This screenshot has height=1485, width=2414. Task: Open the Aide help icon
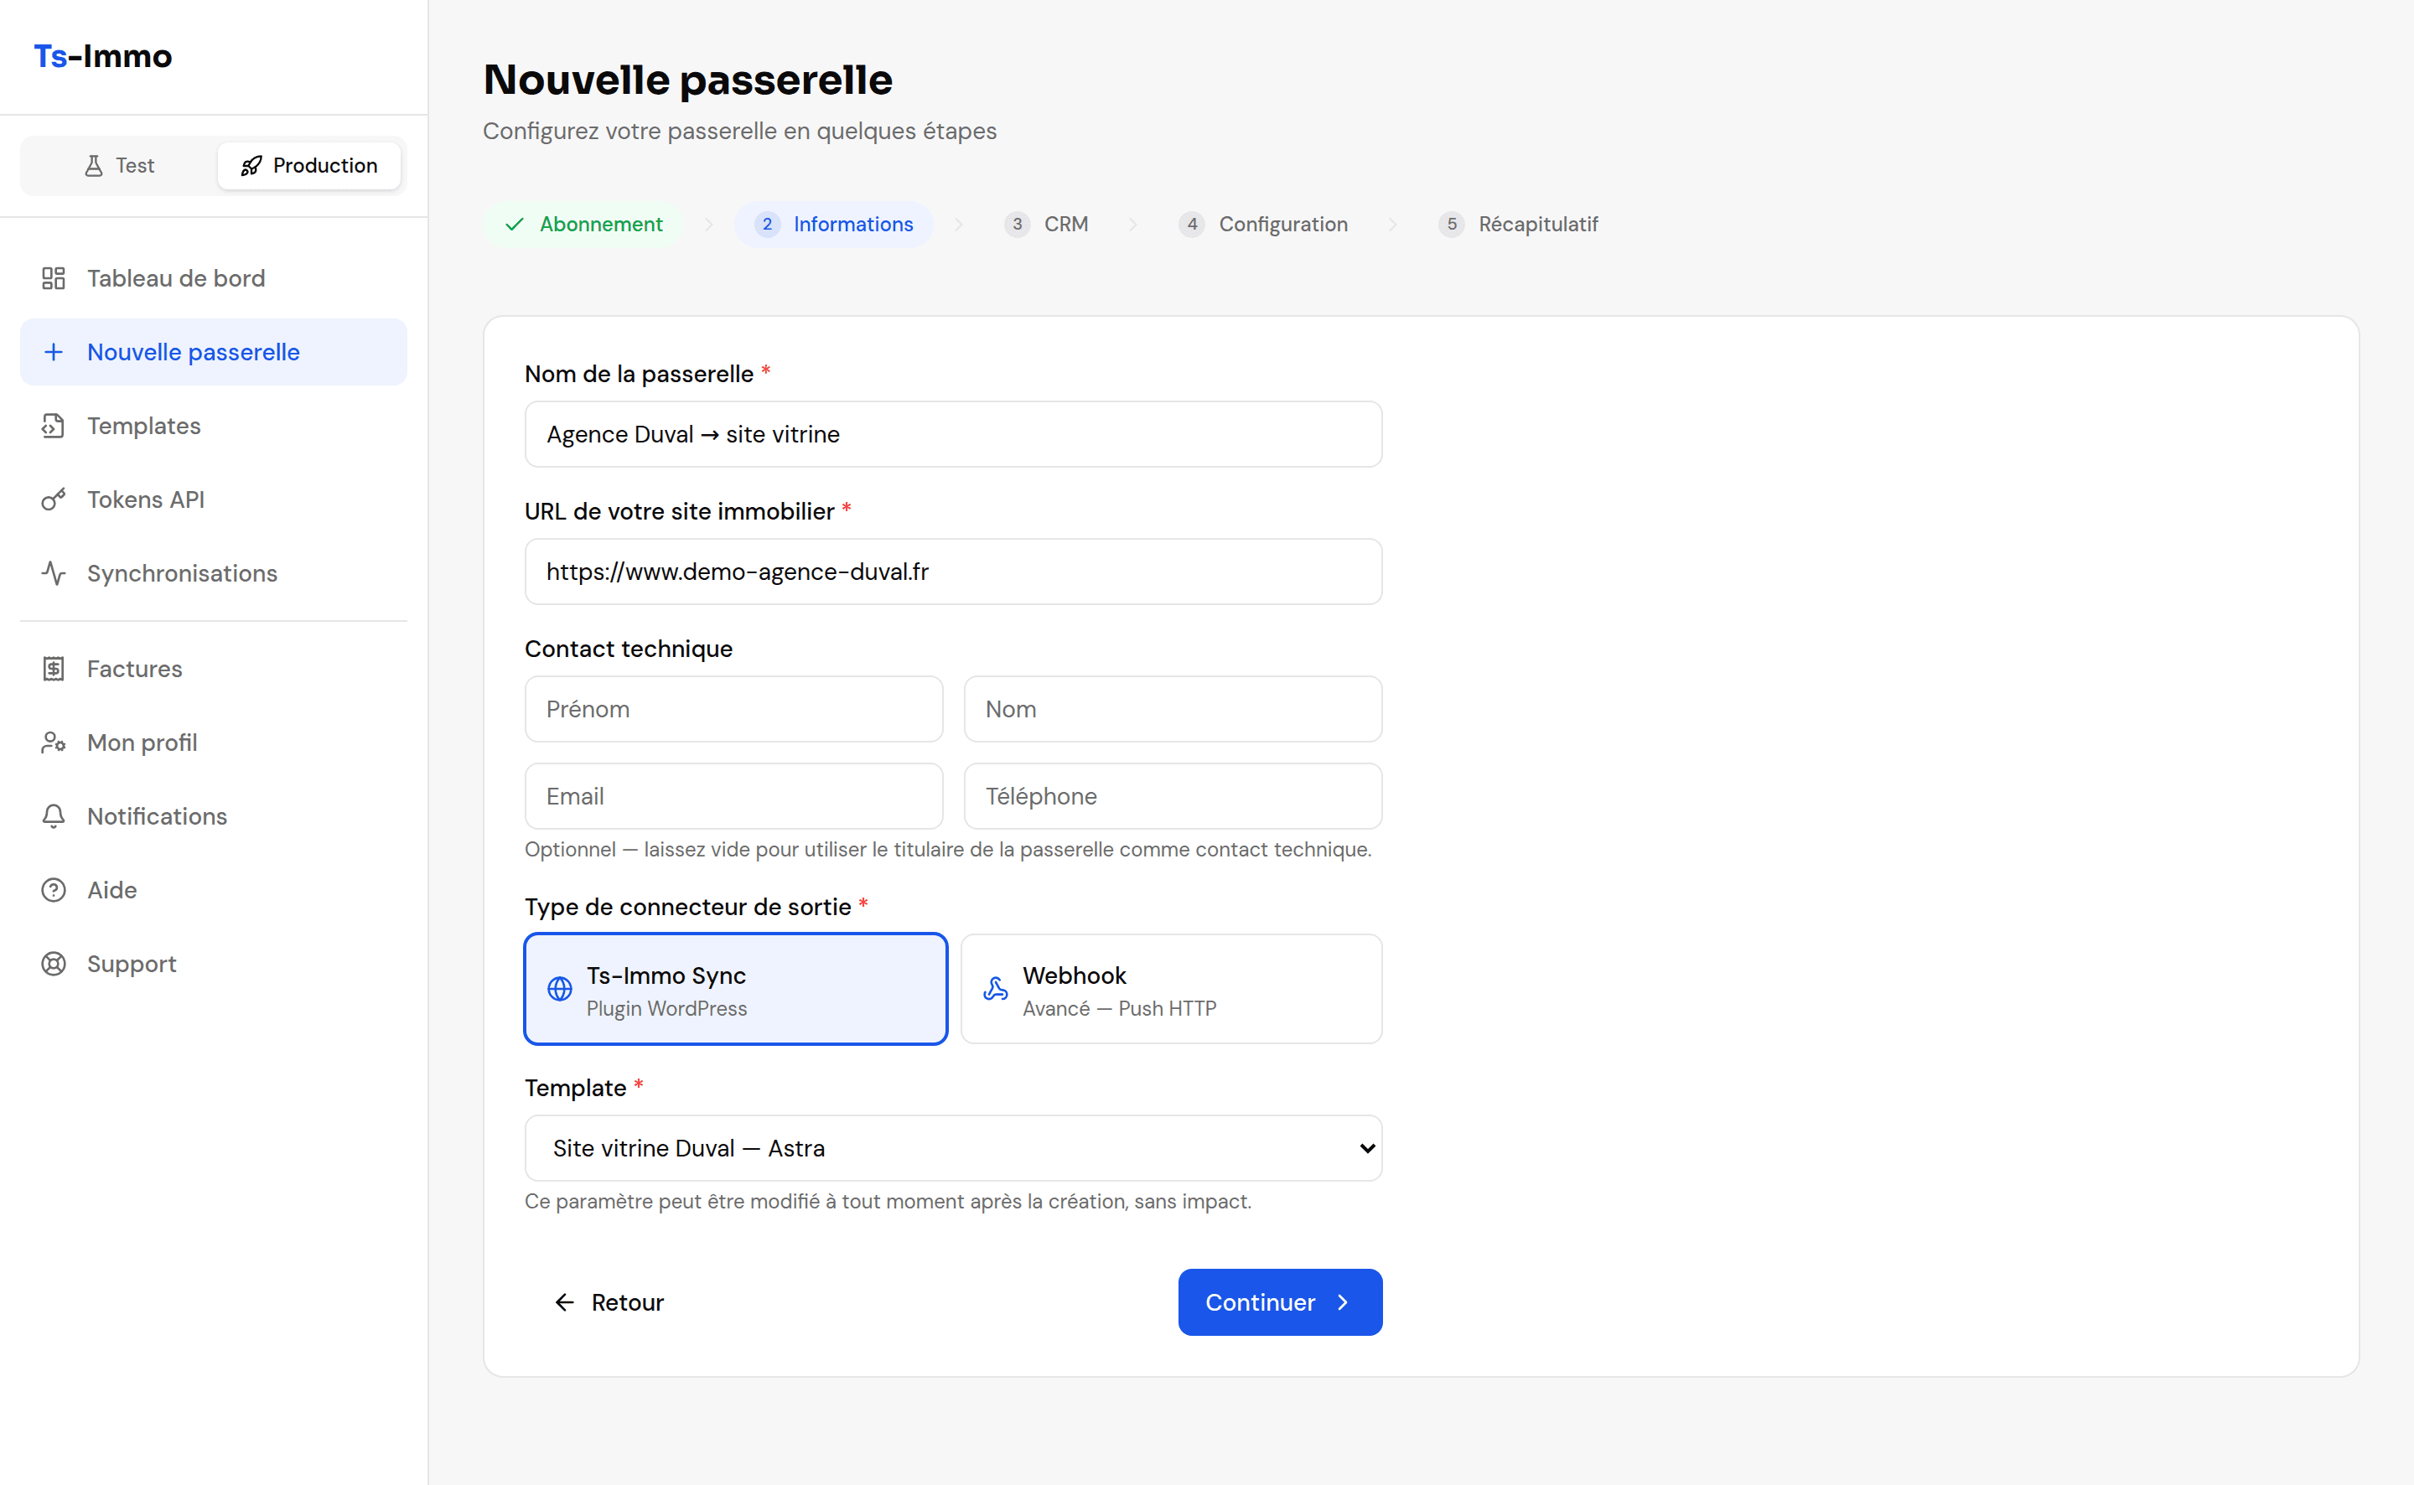53,890
